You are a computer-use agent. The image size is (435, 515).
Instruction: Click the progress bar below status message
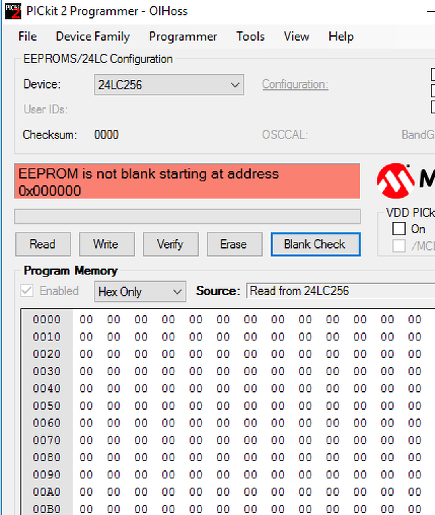(x=187, y=216)
